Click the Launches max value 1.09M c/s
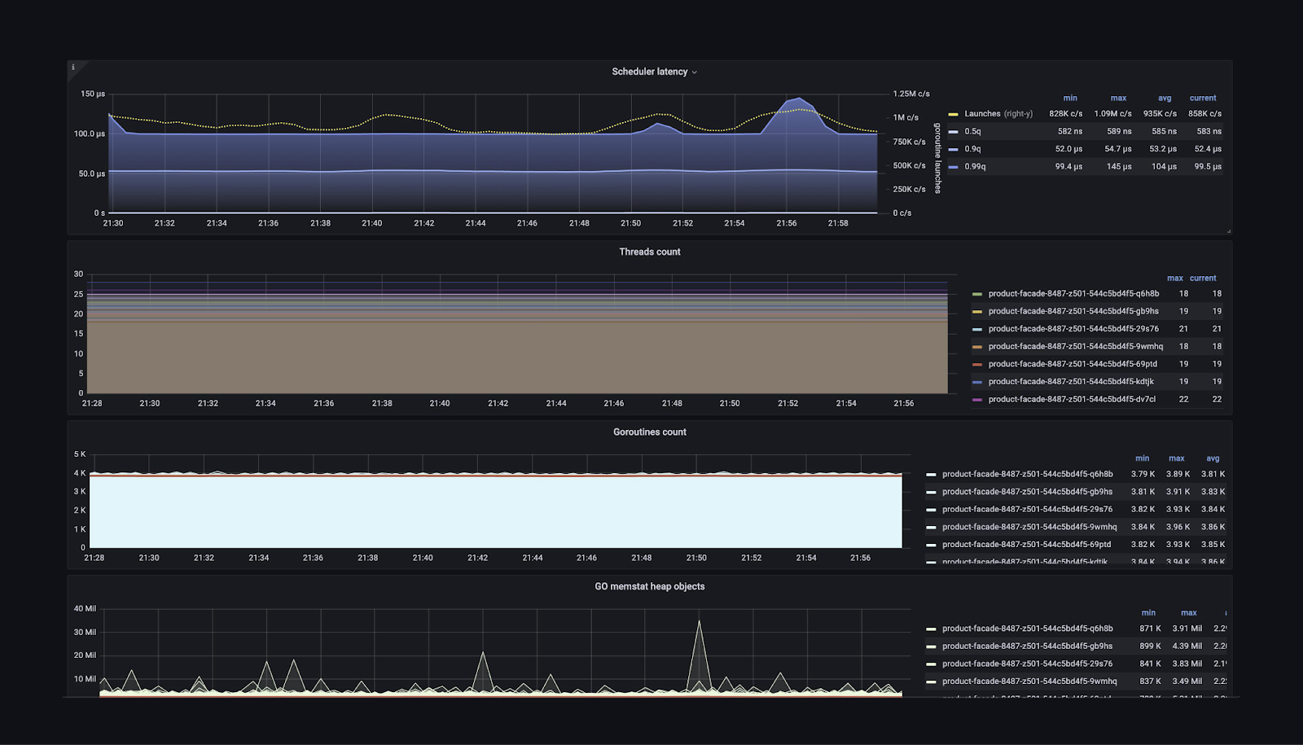Screen dimensions: 1303x745 point(1112,114)
